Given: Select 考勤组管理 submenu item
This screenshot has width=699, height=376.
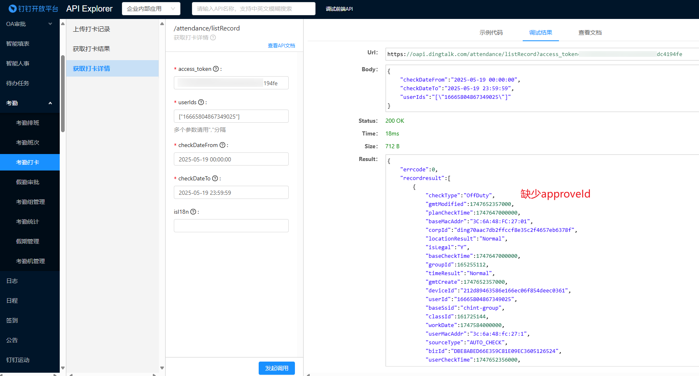Looking at the screenshot, I should 30,202.
